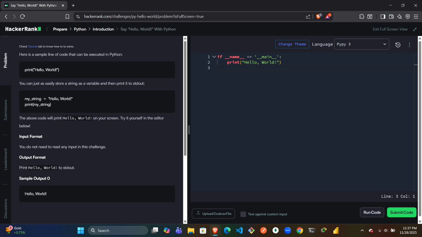422x237 pixels.
Task: Open the Brave VPN shield toggle
Action: [408, 16]
